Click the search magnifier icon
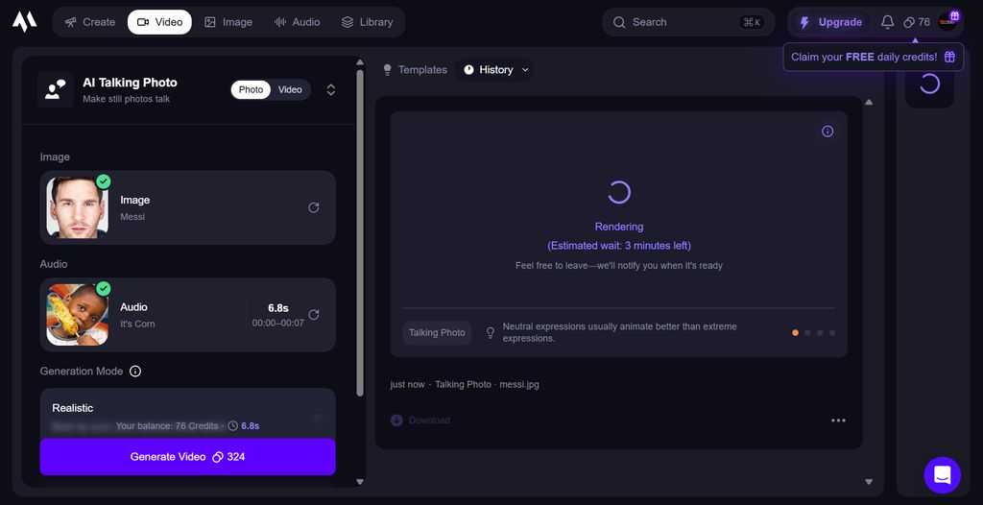Viewport: 983px width, 505px height. pyautogui.click(x=619, y=22)
